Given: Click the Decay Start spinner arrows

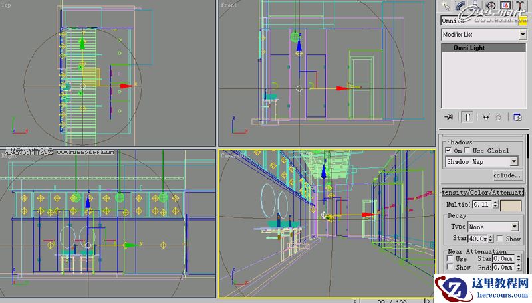Looking at the screenshot, I should 491,239.
